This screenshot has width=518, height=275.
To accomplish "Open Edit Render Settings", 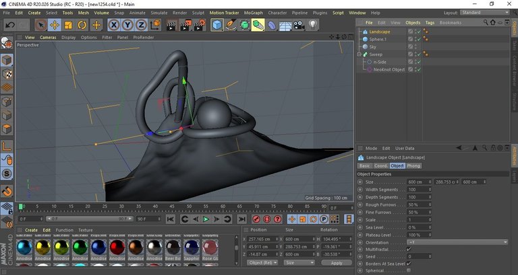I will (199, 25).
